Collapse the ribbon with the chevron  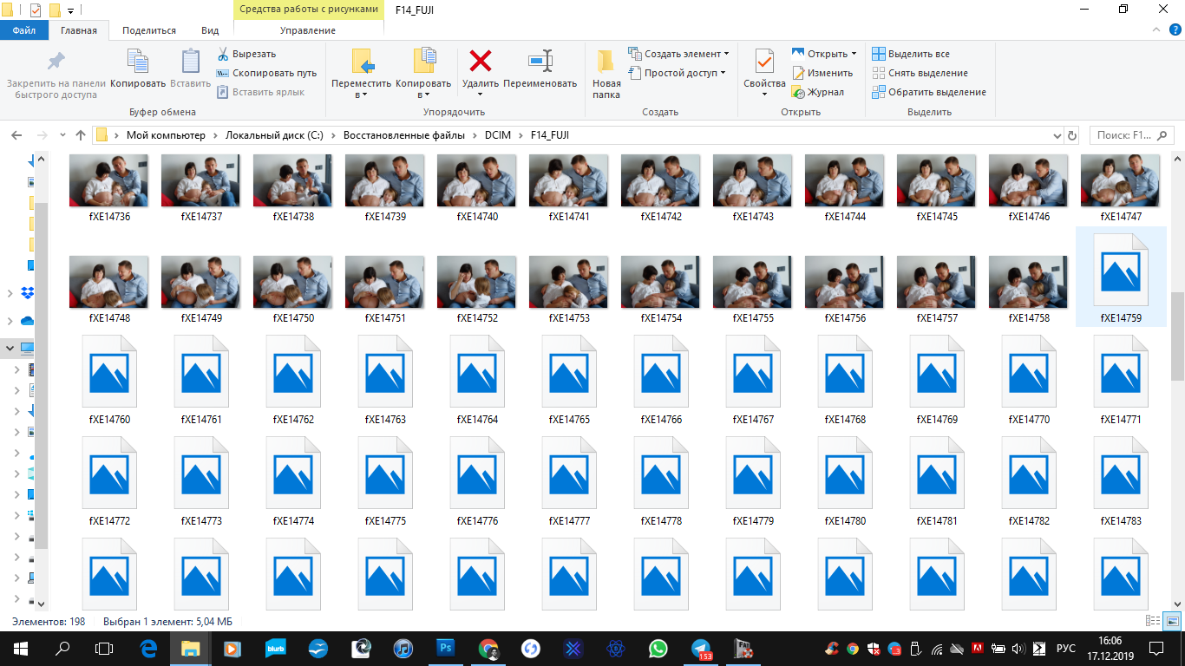pyautogui.click(x=1156, y=30)
